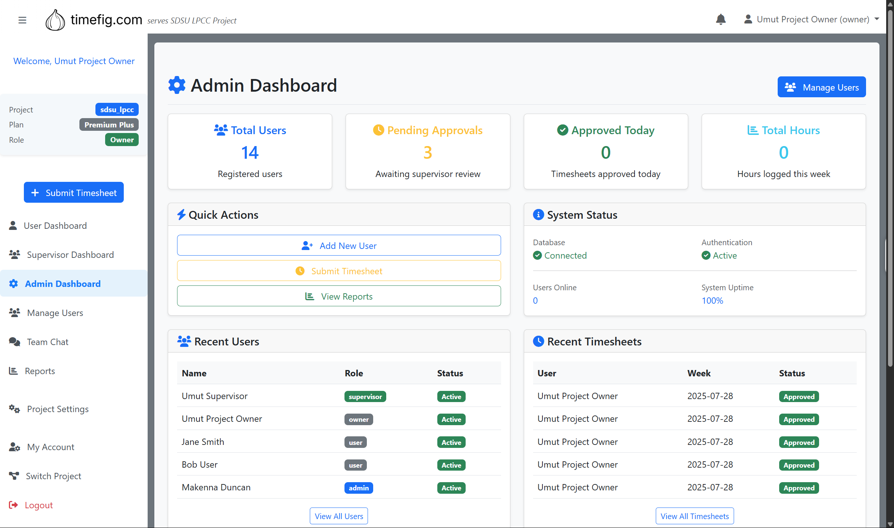Screen dimensions: 894x528
Task: Click the hamburger menu icon
Action: 22,20
